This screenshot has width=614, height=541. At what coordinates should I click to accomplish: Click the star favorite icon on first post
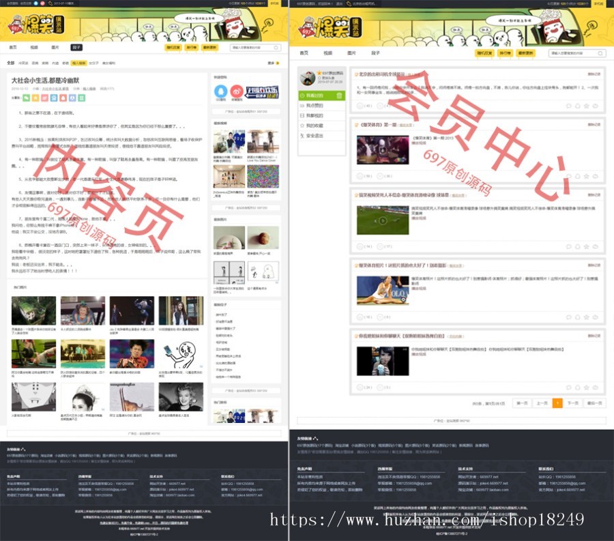(x=586, y=106)
